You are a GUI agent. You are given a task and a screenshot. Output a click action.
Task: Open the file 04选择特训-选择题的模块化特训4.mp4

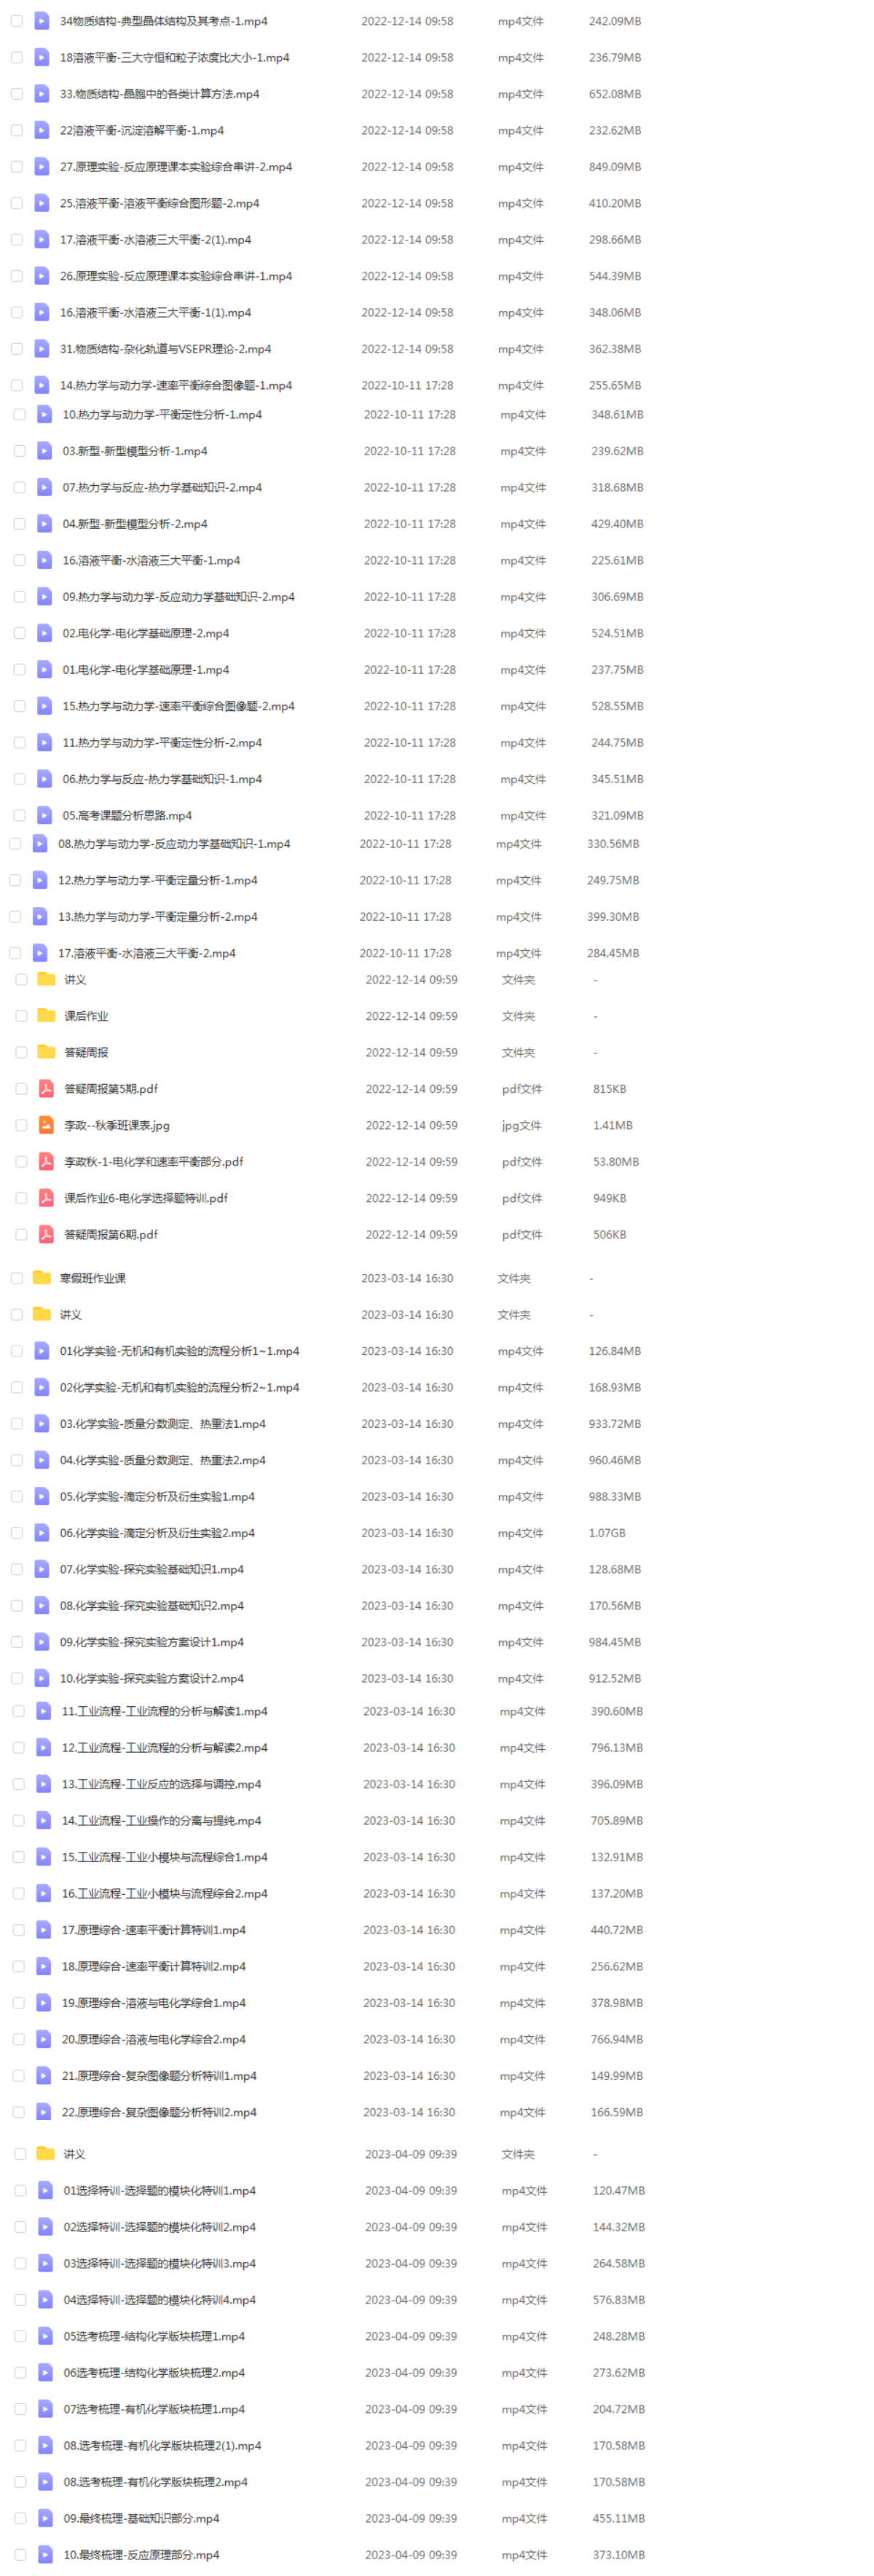pos(160,2300)
